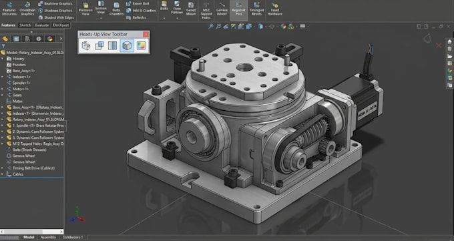Open the DimXpertManager crosshair panel tab
The image size is (454, 241).
(x=39, y=39)
